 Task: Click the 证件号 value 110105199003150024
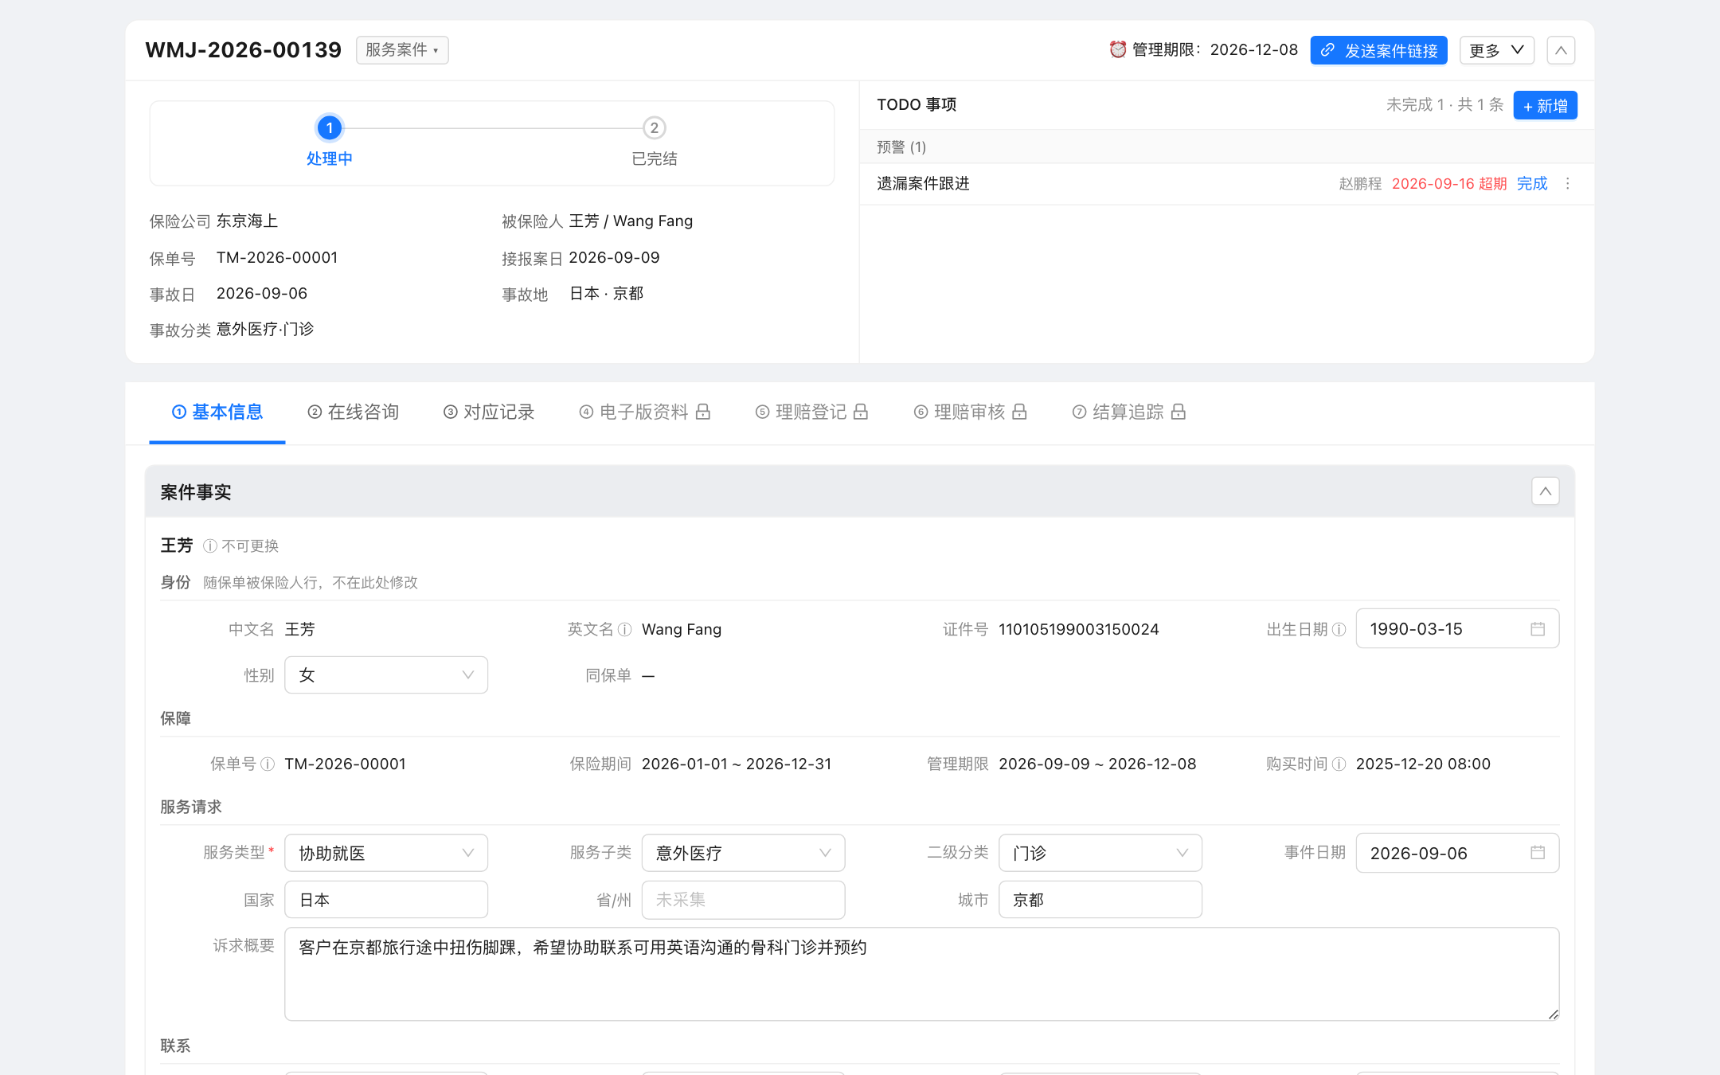(1079, 629)
